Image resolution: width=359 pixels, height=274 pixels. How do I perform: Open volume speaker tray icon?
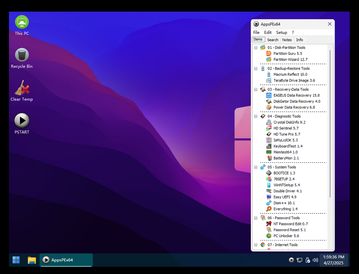315,260
